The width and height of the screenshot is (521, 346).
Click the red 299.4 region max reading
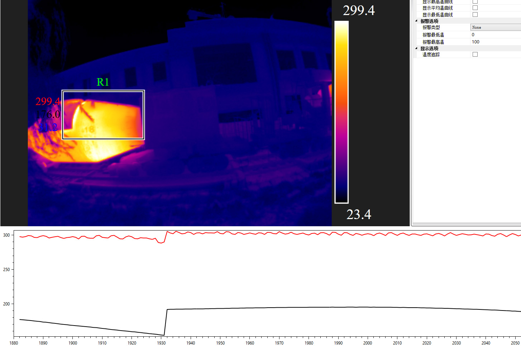[x=48, y=101]
